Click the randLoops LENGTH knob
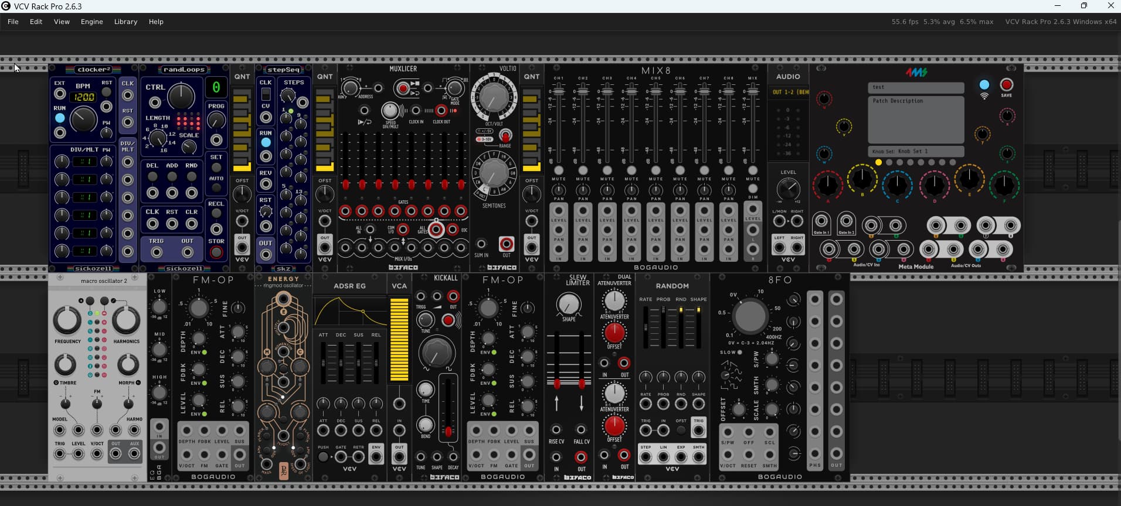This screenshot has width=1121, height=506. coord(157,139)
